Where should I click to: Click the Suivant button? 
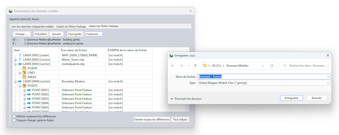56,34
